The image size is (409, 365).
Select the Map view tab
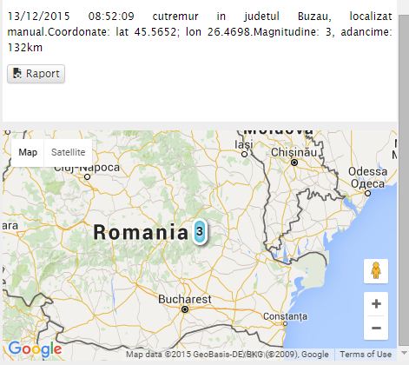click(28, 152)
